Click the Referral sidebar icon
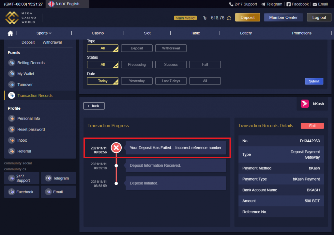This screenshot has width=334, height=235. click(11, 151)
